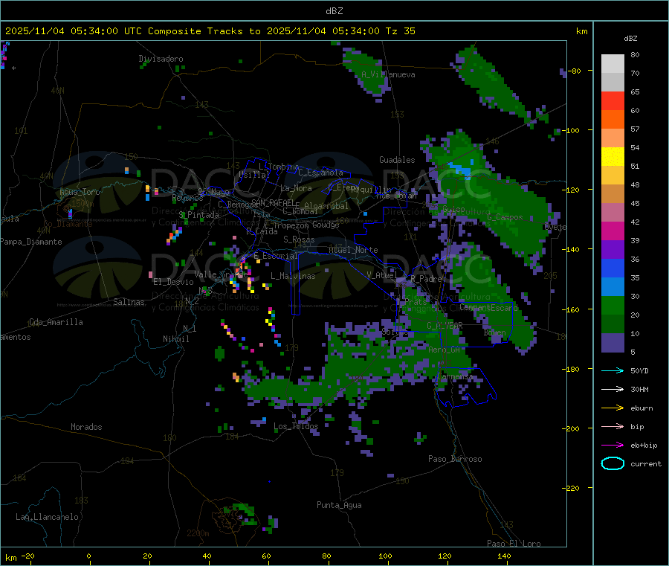Image resolution: width=669 pixels, height=566 pixels.
Task: Click the Agua_Toro map label
Action: tap(80, 192)
